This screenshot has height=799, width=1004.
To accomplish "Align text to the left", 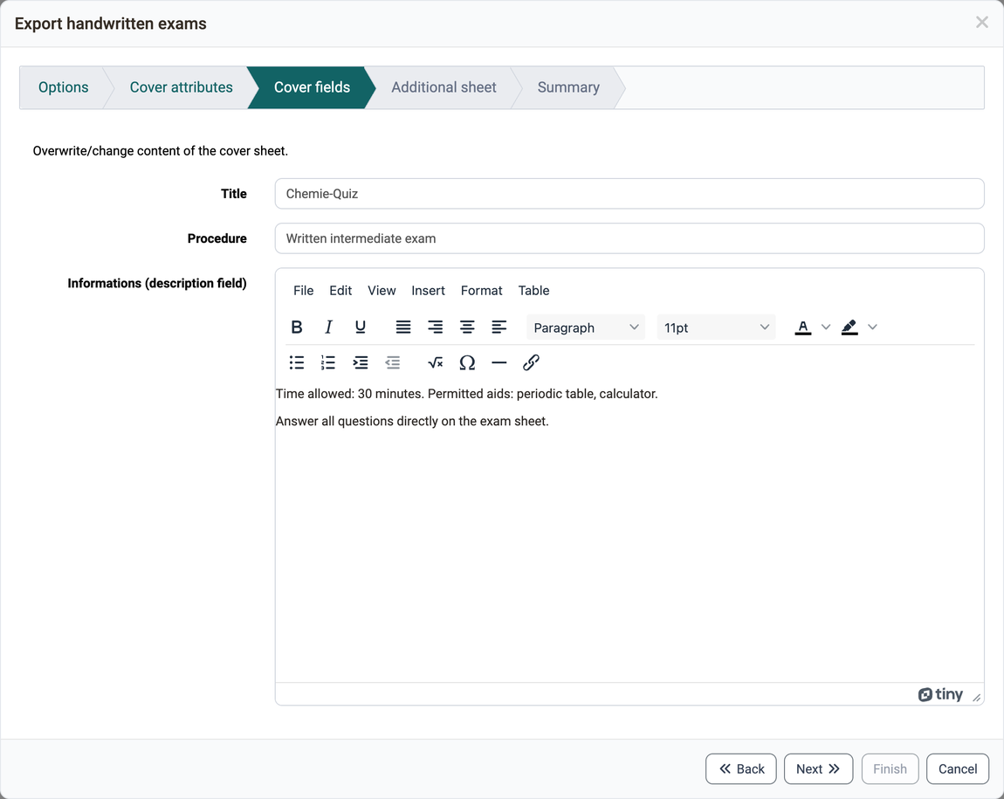I will coord(499,327).
